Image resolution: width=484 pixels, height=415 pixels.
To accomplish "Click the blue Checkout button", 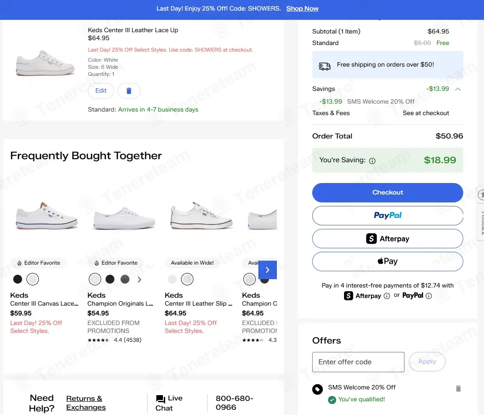I will click(x=387, y=192).
